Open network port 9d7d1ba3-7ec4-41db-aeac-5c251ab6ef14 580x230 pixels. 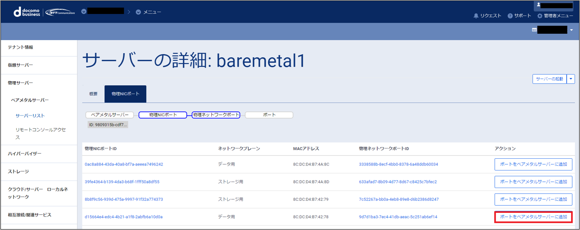(x=398, y=217)
